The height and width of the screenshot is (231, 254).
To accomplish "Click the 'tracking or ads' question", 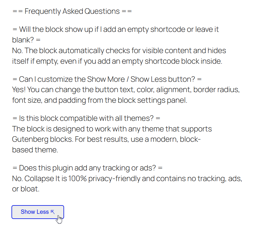I will 87,168.
